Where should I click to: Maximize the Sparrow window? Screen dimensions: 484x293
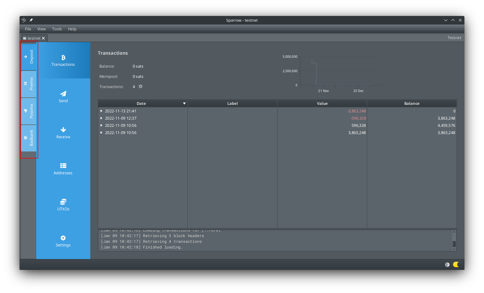pyautogui.click(x=453, y=20)
